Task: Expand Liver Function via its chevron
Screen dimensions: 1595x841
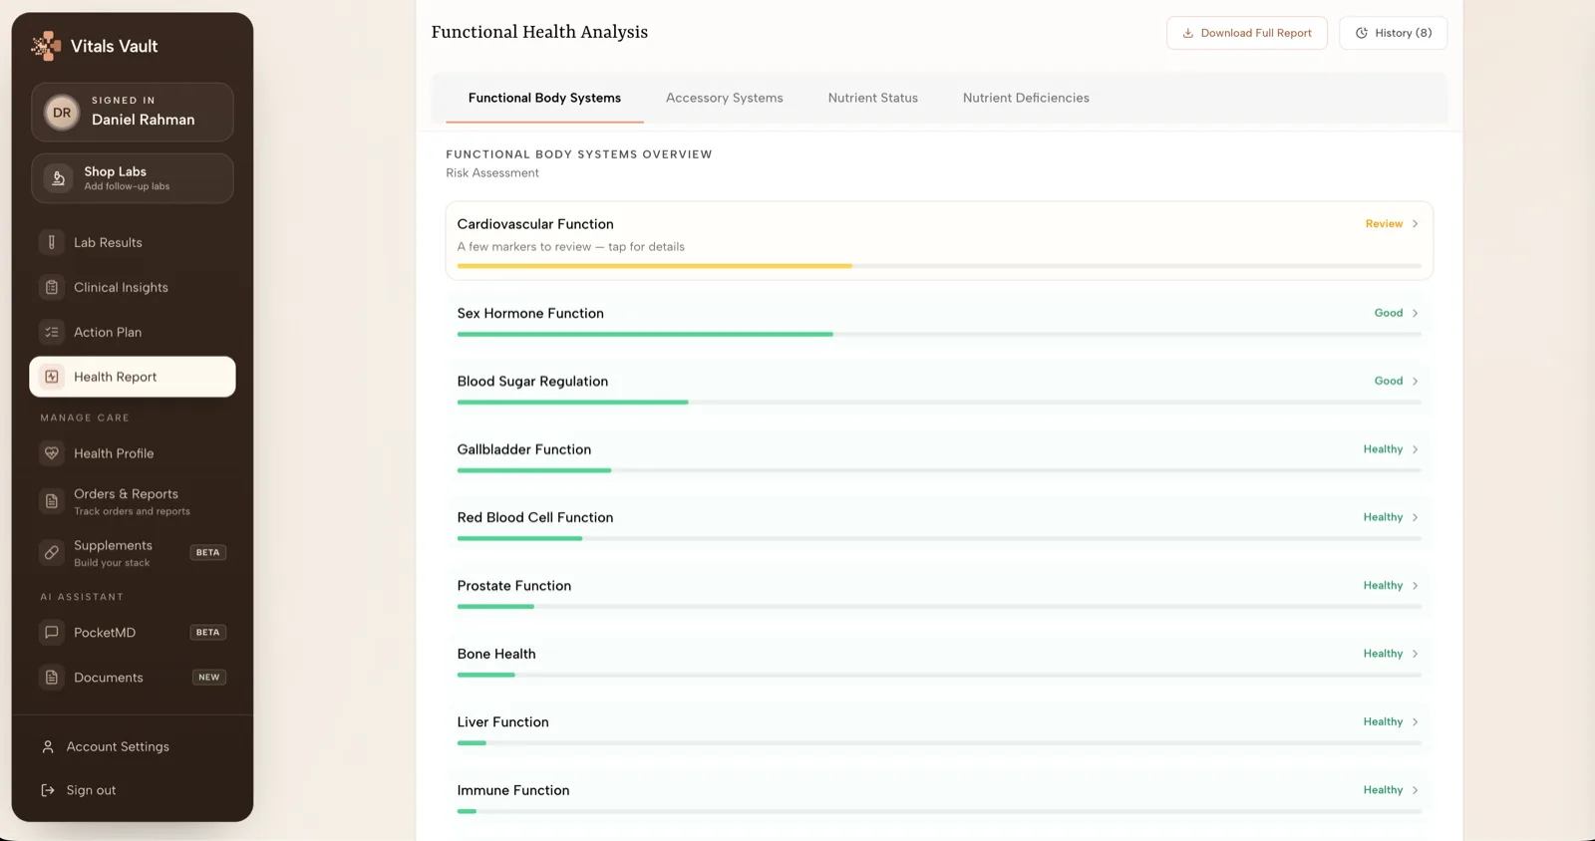Action: (1415, 722)
